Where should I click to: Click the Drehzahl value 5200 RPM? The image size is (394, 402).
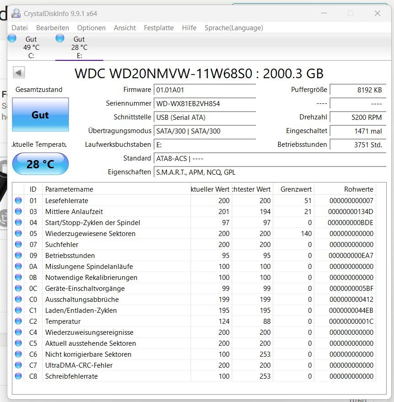tap(357, 118)
